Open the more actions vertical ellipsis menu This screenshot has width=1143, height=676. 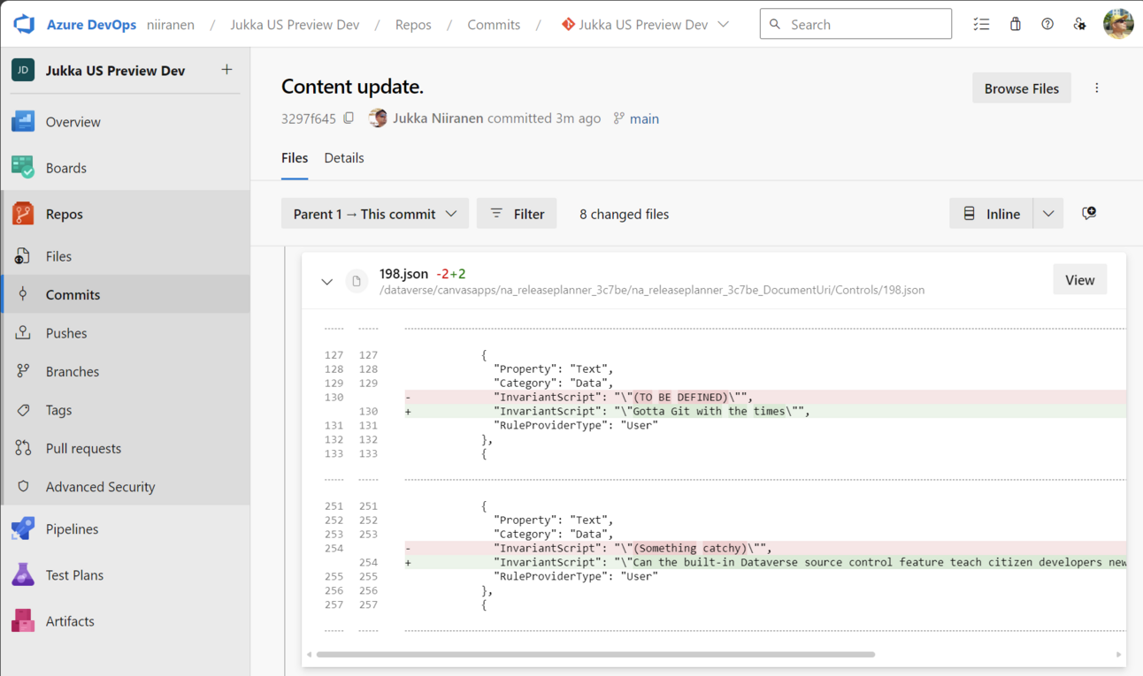(x=1097, y=88)
